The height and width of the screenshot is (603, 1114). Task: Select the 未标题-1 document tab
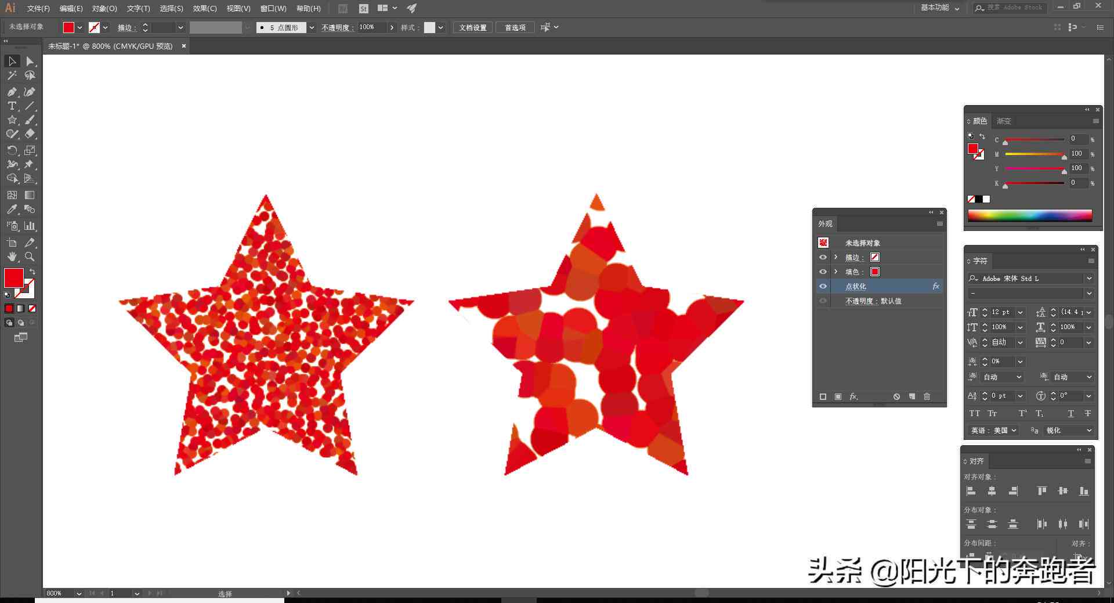(x=110, y=46)
